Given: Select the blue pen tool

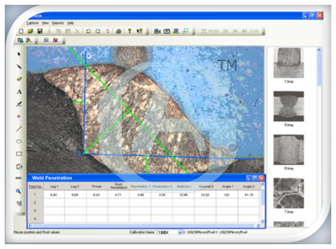Looking at the screenshot, I should 19,66.
